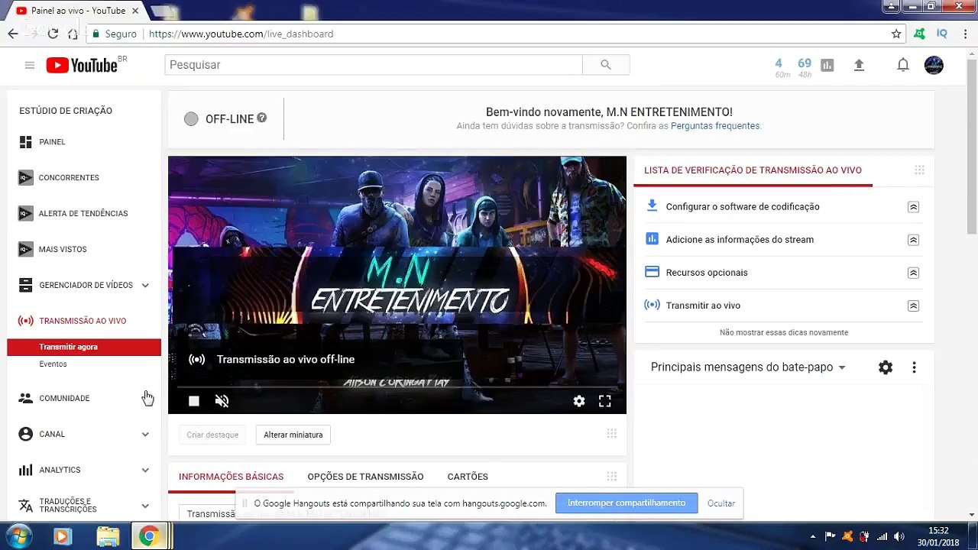Screen dimensions: 978x550
Task: Open Mais vistos in the sidebar
Action: click(63, 250)
